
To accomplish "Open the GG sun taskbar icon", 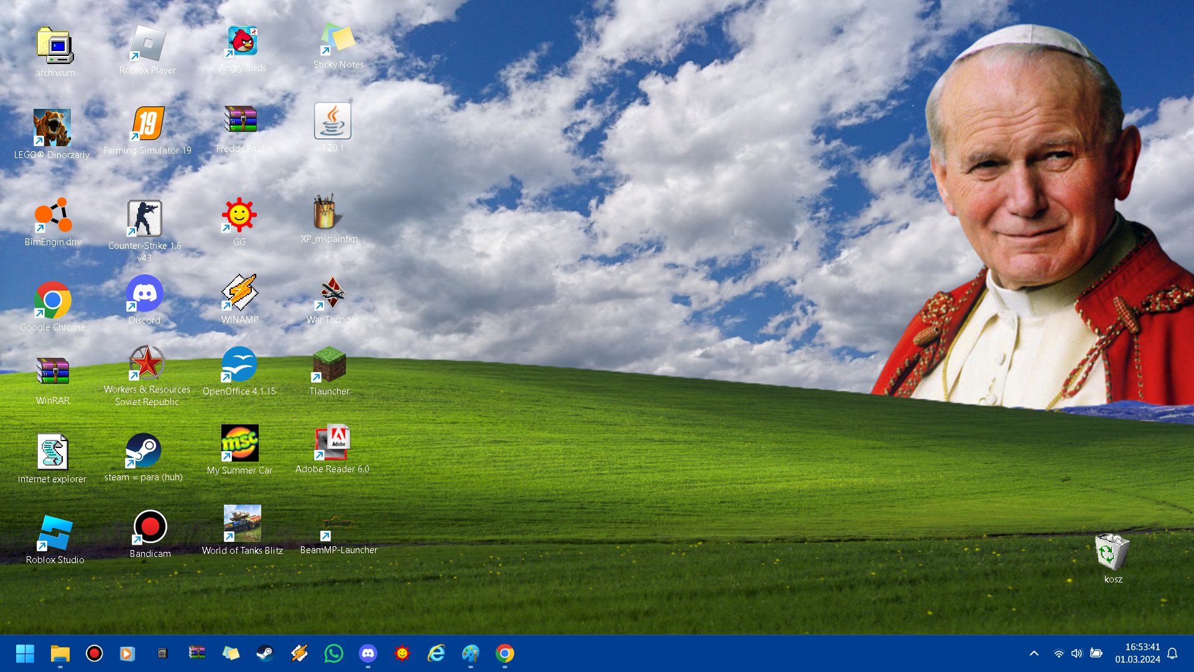I will [x=402, y=653].
